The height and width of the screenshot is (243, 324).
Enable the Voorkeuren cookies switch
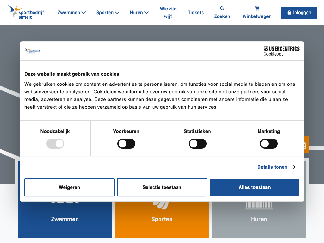point(126,144)
